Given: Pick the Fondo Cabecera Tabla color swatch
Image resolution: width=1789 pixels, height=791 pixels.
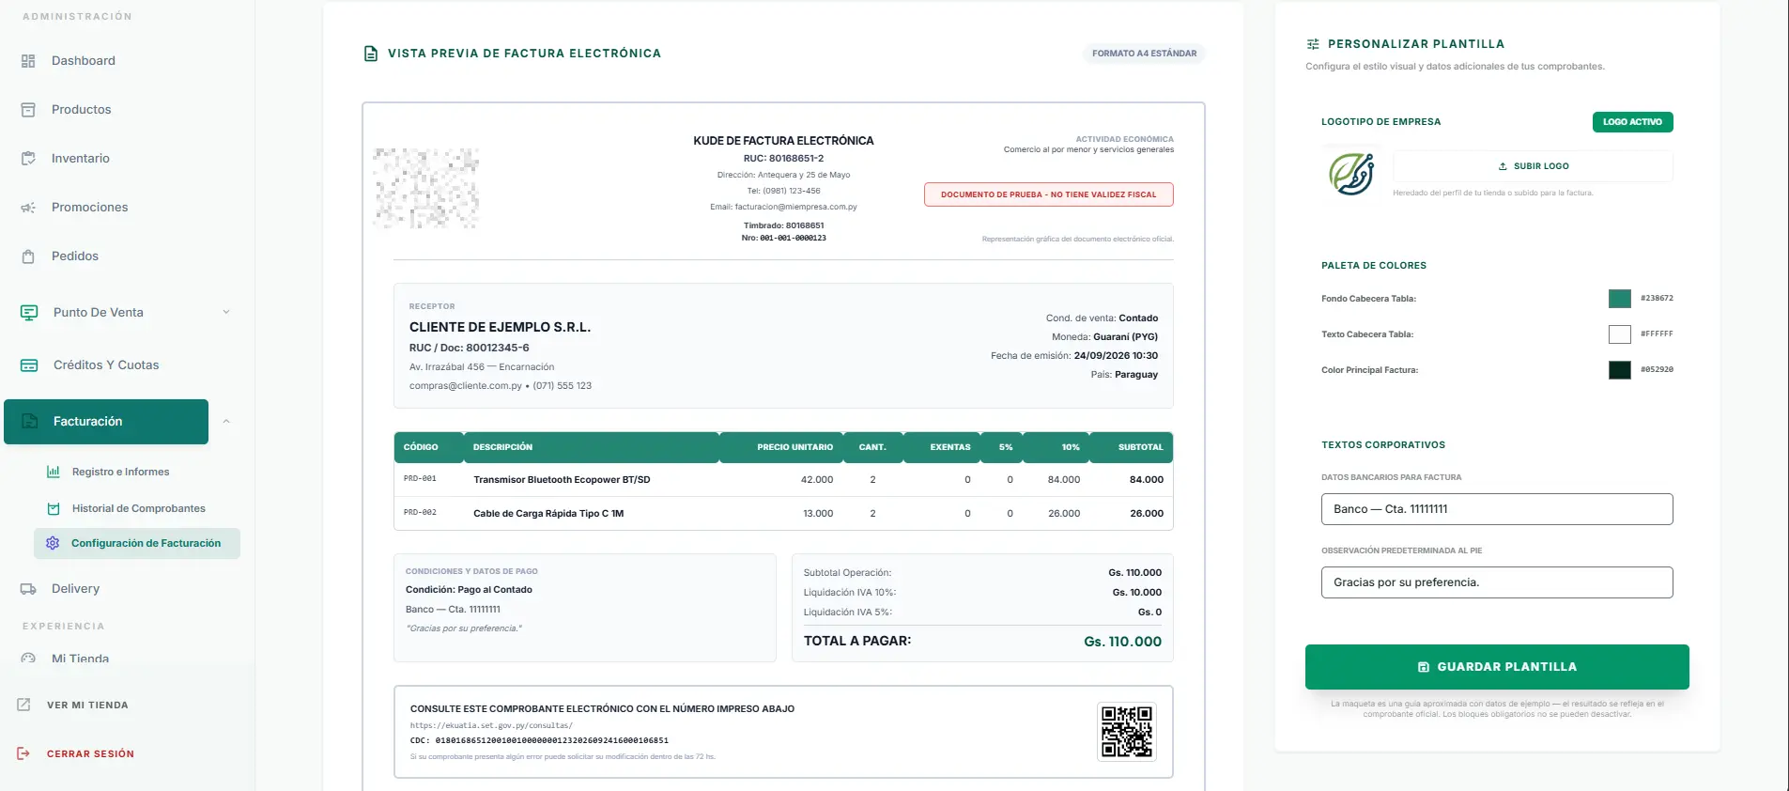Looking at the screenshot, I should pos(1620,299).
